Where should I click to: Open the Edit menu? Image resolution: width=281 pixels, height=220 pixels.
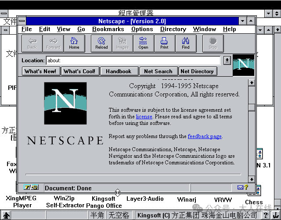pyautogui.click(x=45, y=29)
